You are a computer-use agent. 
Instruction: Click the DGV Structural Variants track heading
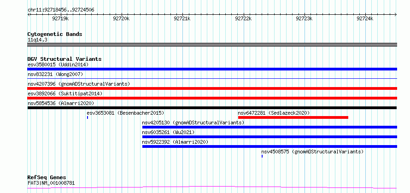(64, 59)
